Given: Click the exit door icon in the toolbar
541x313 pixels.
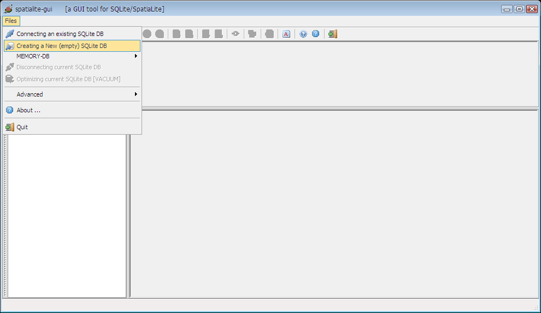Looking at the screenshot, I should point(333,34).
